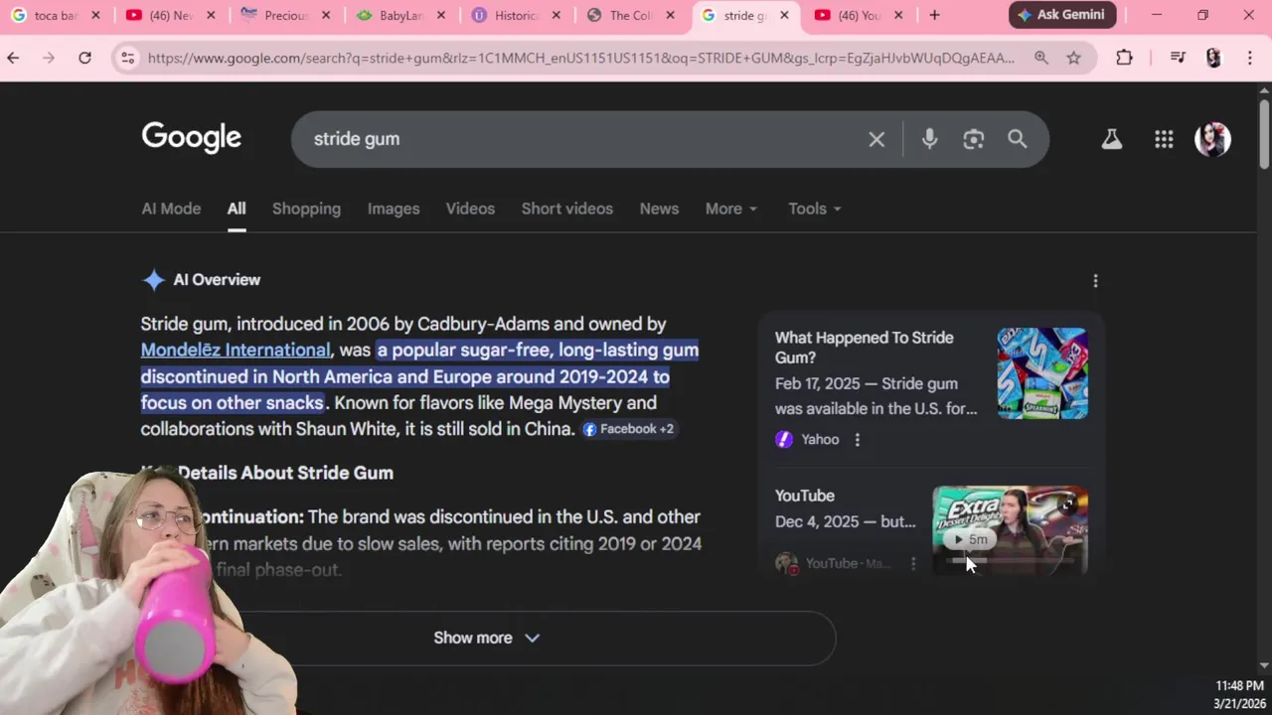Click the taskbar clock showing 11:48 PM
The width and height of the screenshot is (1272, 715).
1239,685
